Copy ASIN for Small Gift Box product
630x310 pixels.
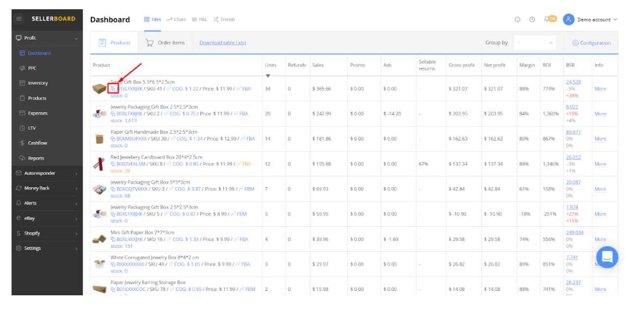coord(113,89)
